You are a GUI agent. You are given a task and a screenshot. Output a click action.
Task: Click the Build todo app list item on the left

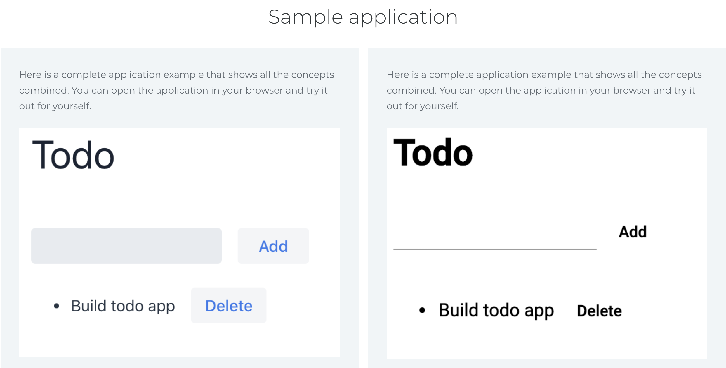pos(123,305)
